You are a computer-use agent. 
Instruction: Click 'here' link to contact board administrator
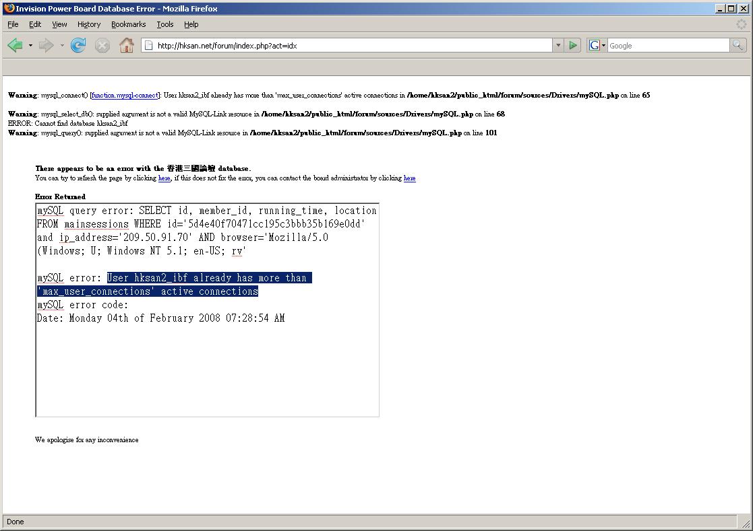coord(410,178)
